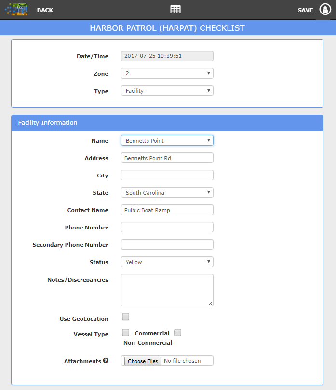Click the Use GeoLocation label
The width and height of the screenshot is (336, 390).
coord(84,319)
